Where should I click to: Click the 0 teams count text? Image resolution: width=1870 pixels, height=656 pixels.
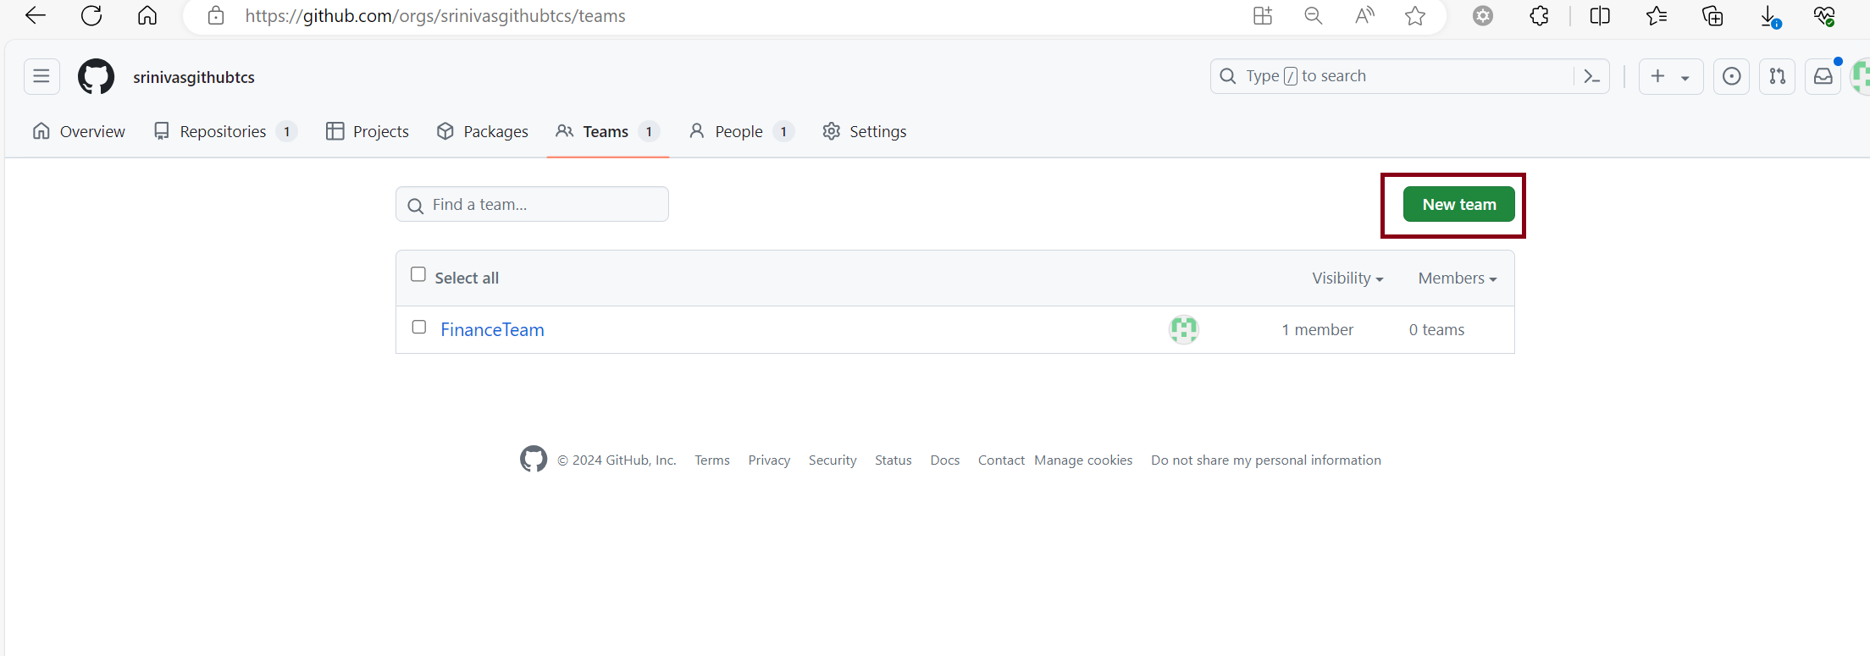1436,329
